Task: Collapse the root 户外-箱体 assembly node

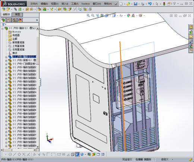Action: click(2, 29)
